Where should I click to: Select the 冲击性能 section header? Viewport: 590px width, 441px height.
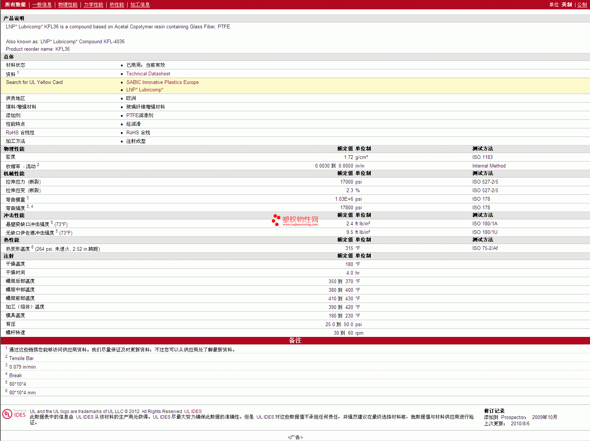click(14, 216)
